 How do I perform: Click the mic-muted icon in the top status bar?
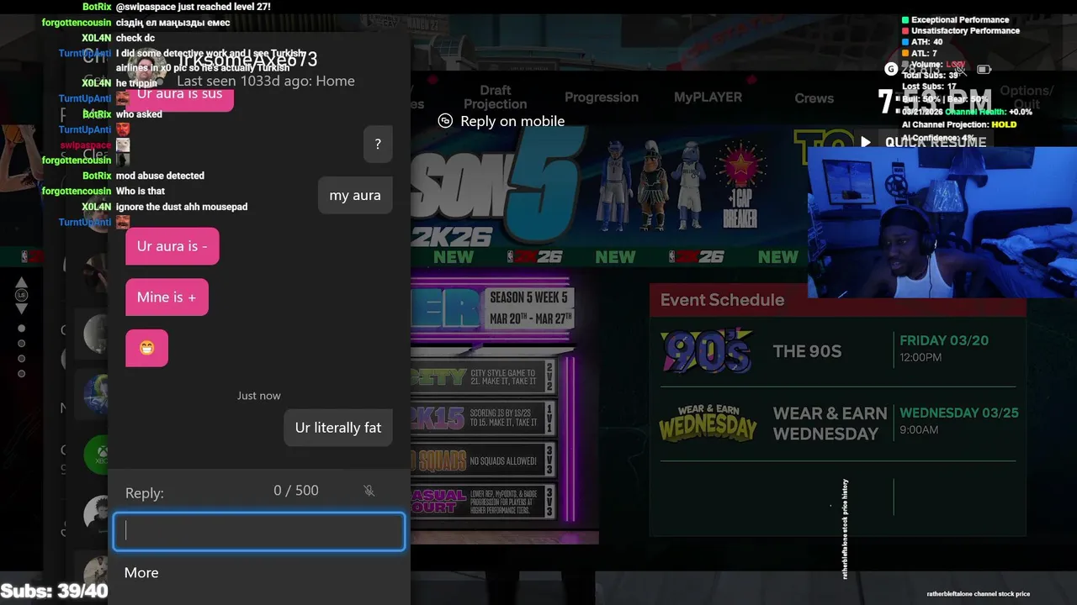click(x=959, y=69)
